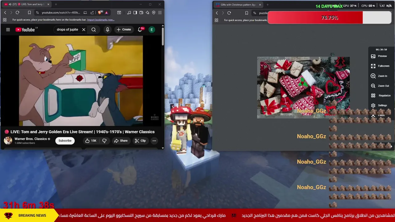395x222 pixels.
Task: Bookmark the puzzle page
Action: (247, 13)
